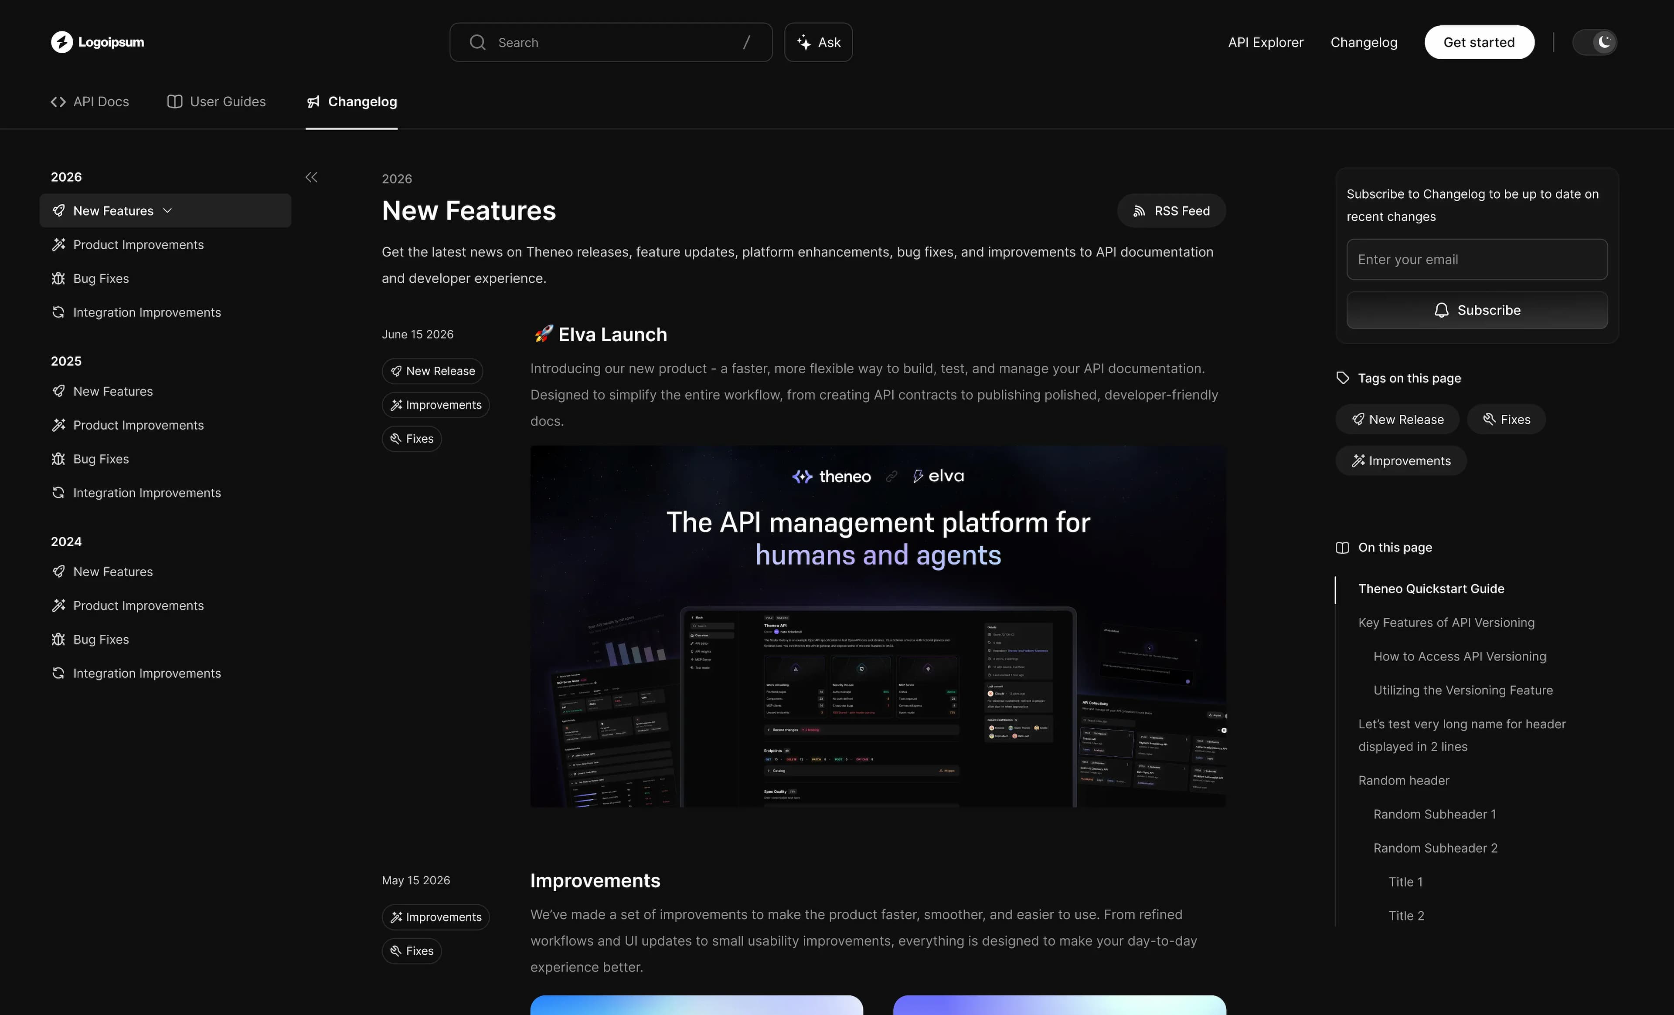Click Fixes tag under June 15 2026
The width and height of the screenshot is (1674, 1015).
[x=412, y=439]
